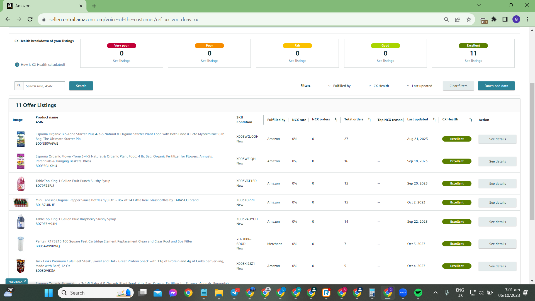Open Telegram from the taskbar
This screenshot has height=301, width=535.
235,293
